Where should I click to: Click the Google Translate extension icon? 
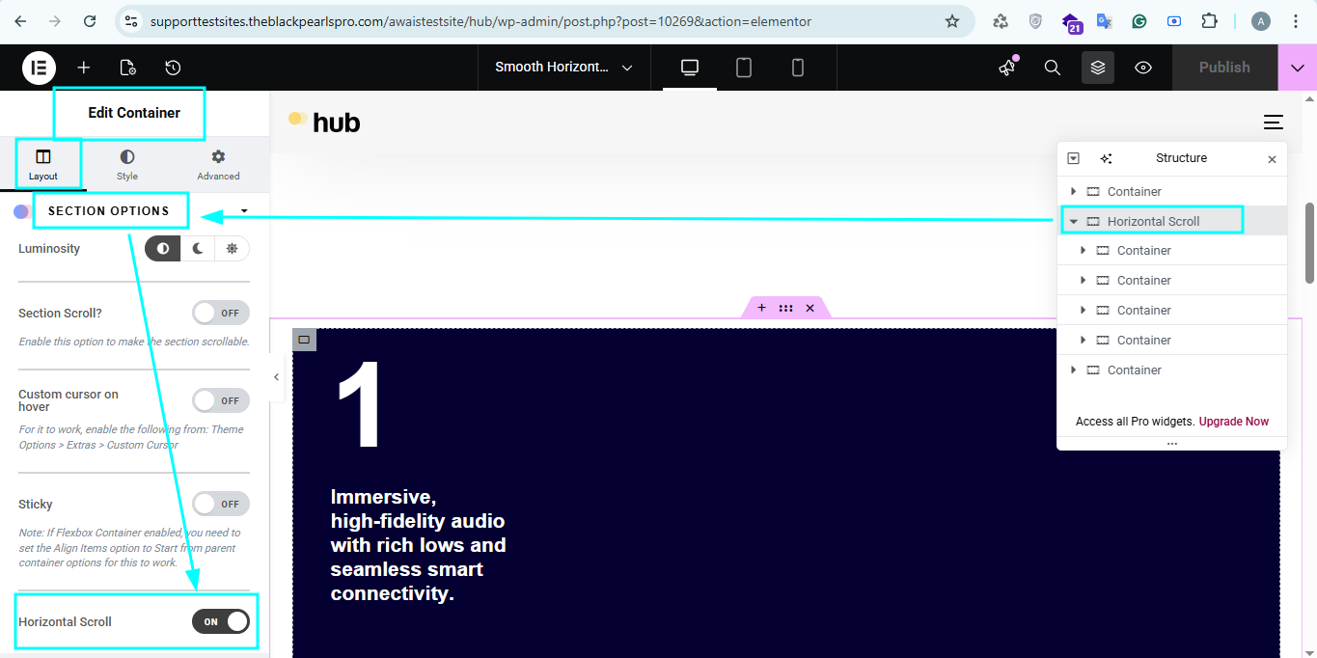click(1105, 21)
